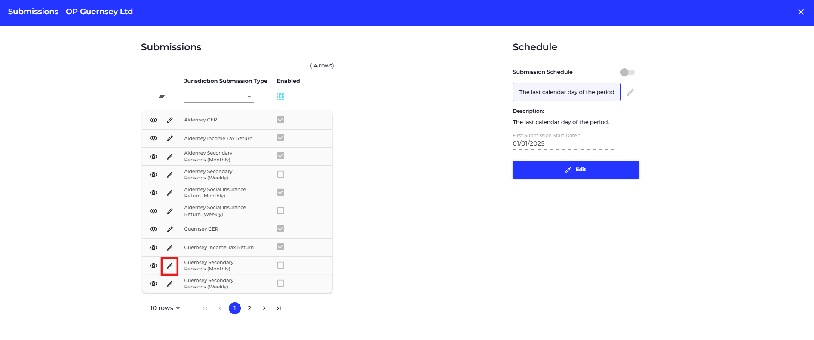The height and width of the screenshot is (340, 814).
Task: Go to next page arrow
Action: 264,308
